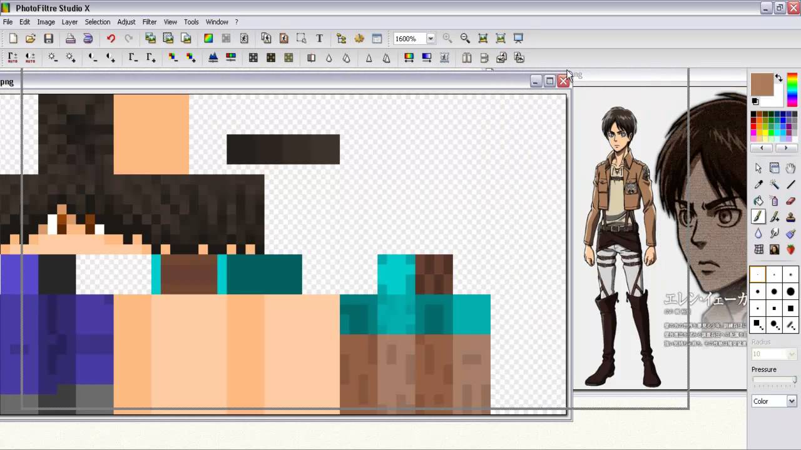Choose the custom-size square brush tip
801x450 pixels.
click(x=758, y=324)
